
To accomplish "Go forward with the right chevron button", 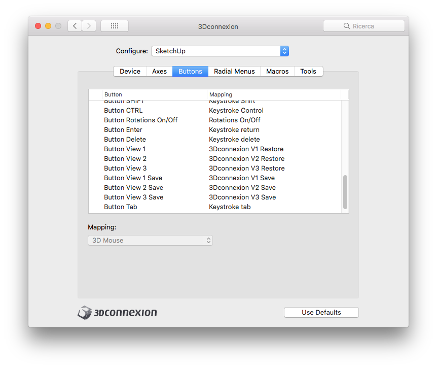I will point(89,26).
